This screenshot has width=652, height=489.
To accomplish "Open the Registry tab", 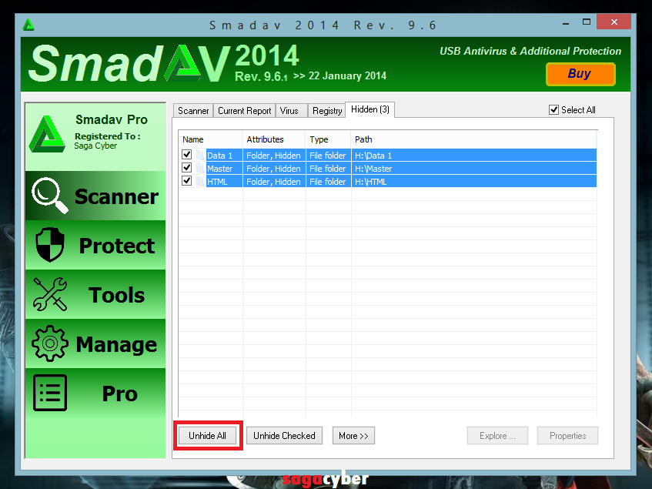I will tap(327, 111).
